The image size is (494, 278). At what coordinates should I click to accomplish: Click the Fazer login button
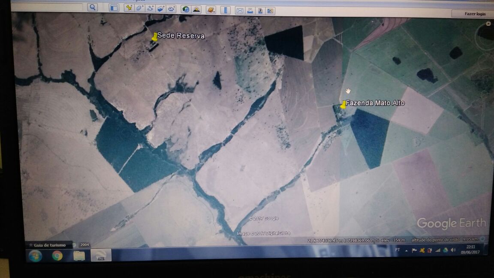pyautogui.click(x=474, y=14)
